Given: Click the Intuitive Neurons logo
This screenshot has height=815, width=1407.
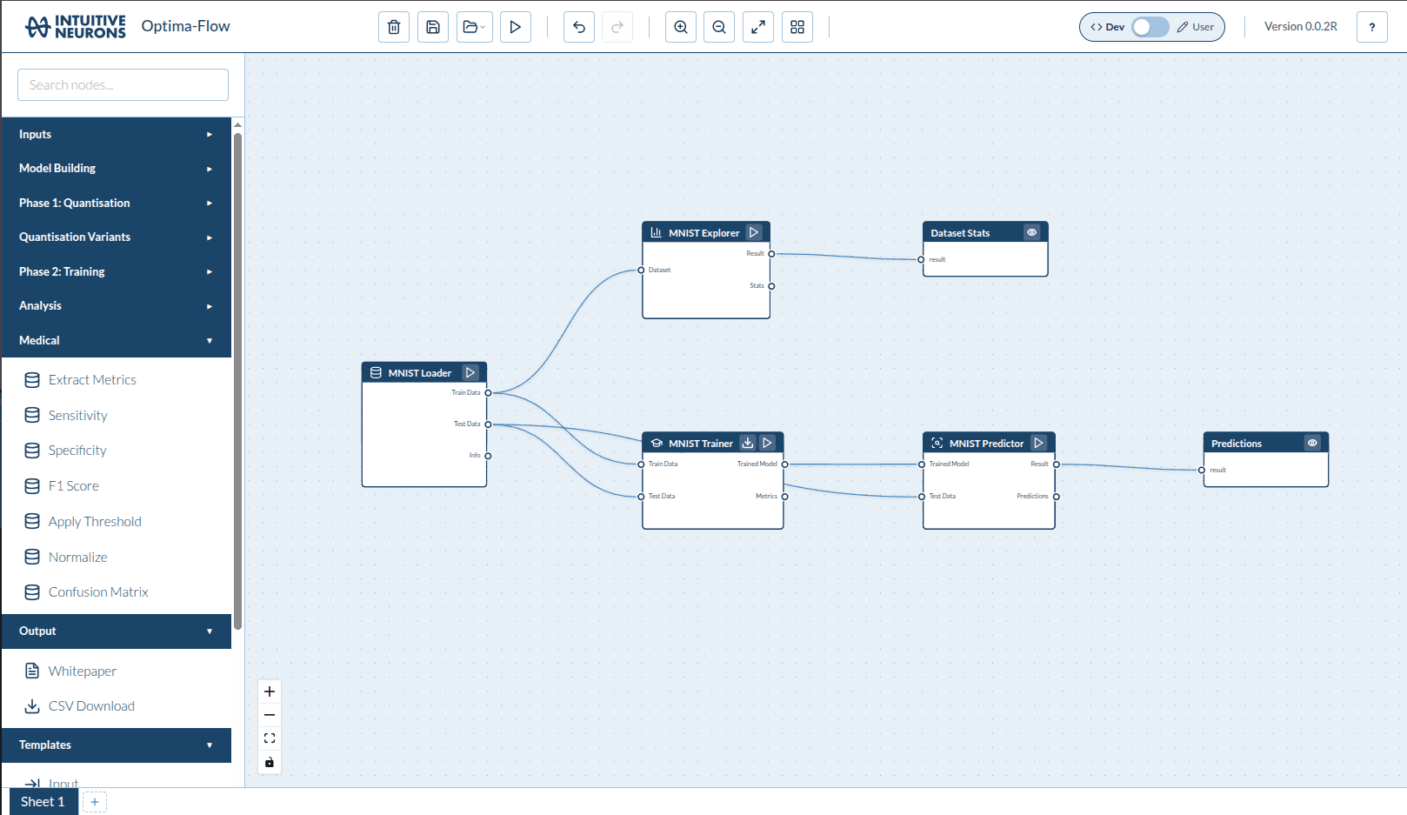Looking at the screenshot, I should [75, 27].
